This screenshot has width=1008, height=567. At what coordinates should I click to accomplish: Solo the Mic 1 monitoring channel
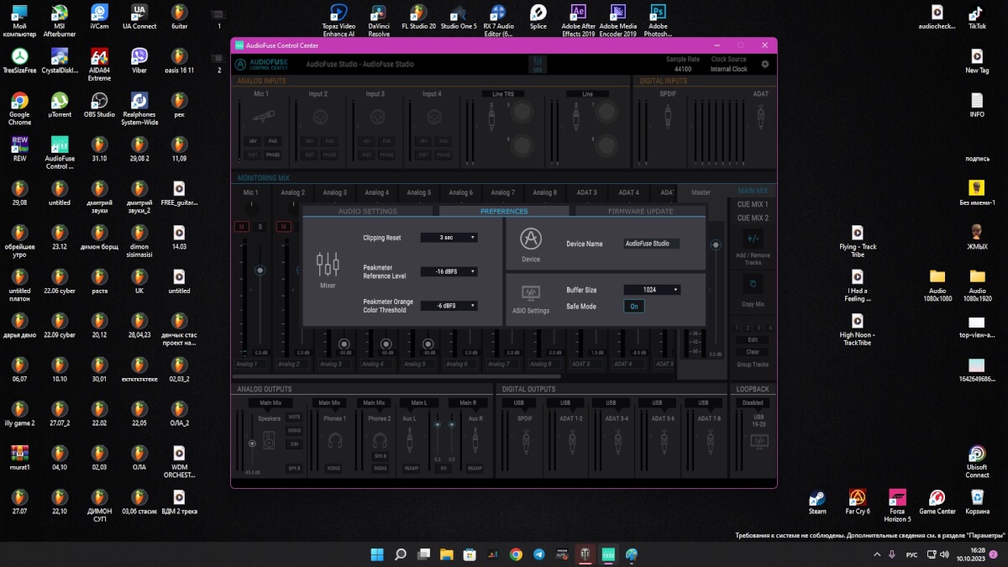click(260, 227)
